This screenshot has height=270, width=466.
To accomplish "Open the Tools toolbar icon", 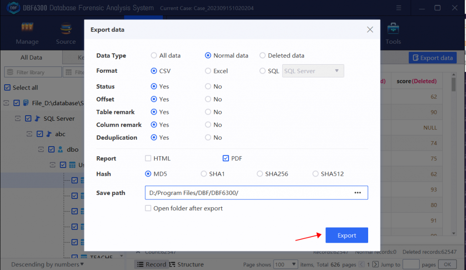I will coord(393,28).
